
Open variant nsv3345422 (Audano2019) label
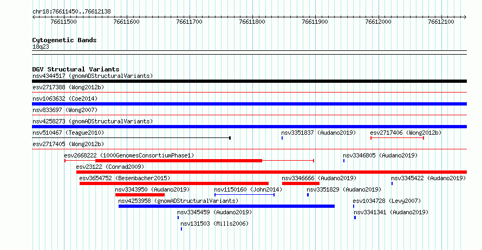click(x=428, y=178)
